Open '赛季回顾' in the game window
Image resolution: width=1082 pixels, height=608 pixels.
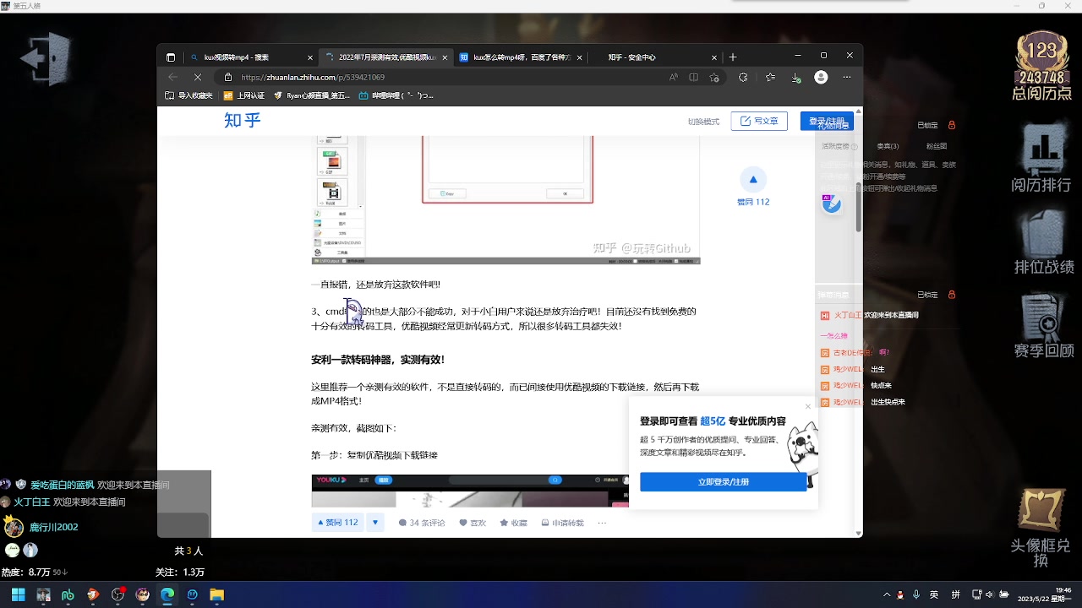click(x=1044, y=325)
